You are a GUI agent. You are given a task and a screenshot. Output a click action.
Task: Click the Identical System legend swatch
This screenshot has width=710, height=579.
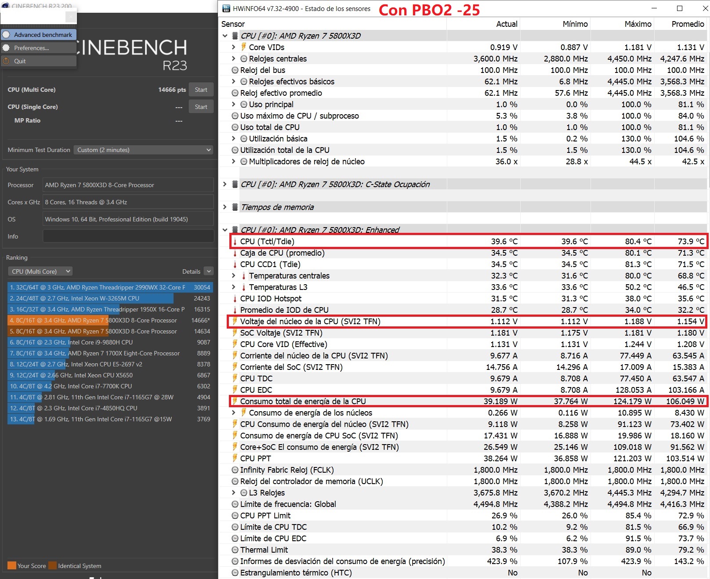[52, 565]
